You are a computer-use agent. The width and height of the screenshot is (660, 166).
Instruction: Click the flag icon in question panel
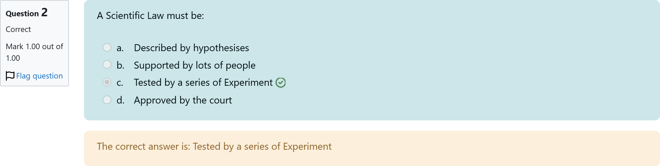click(10, 76)
